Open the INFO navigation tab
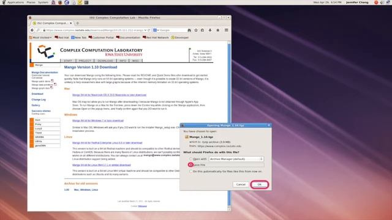 tap(123, 61)
